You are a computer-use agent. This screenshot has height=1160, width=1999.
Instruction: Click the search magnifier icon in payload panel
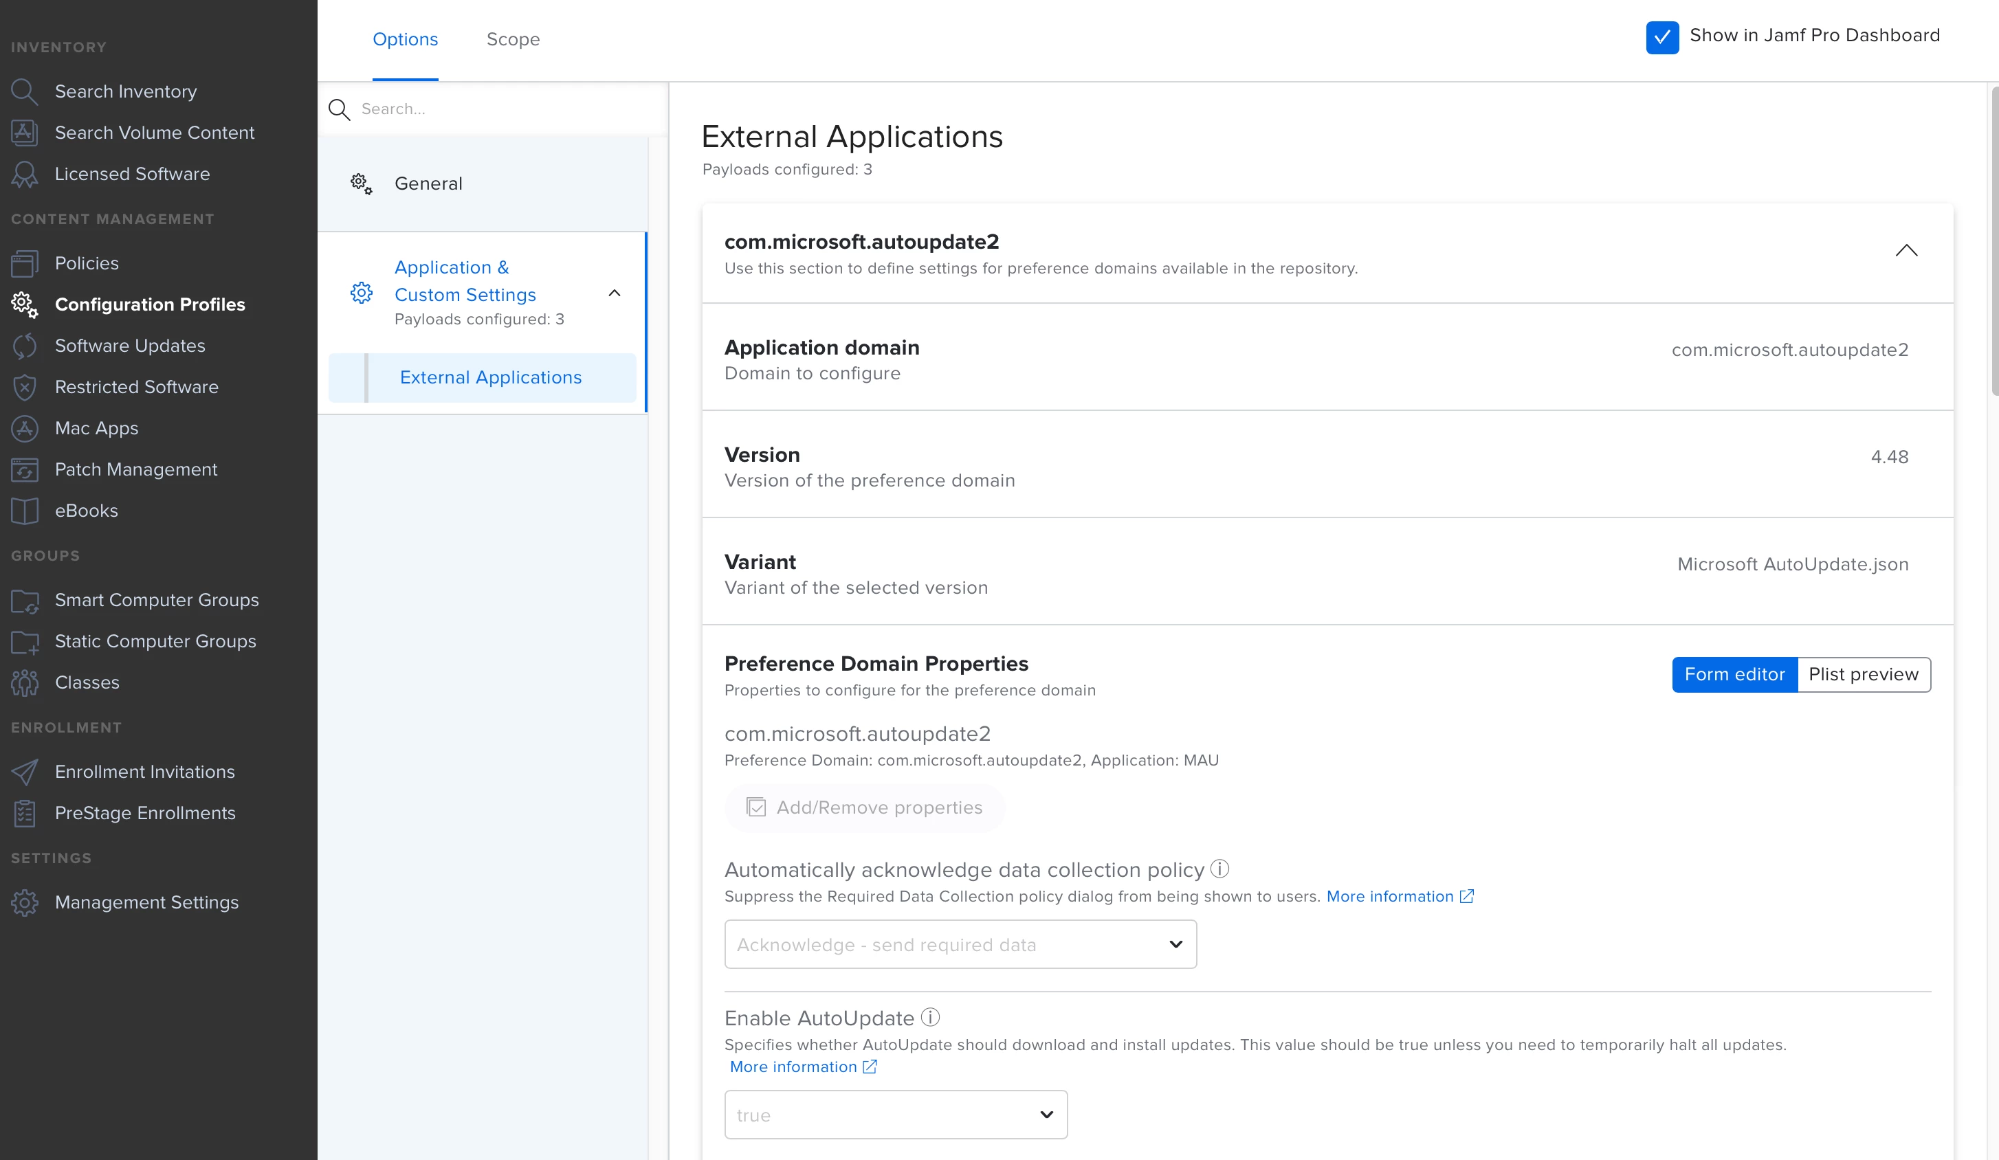pyautogui.click(x=340, y=109)
